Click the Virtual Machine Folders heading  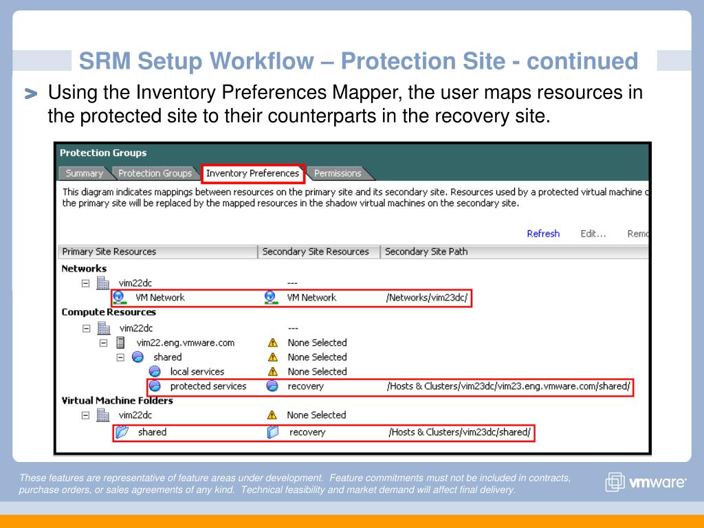[117, 401]
